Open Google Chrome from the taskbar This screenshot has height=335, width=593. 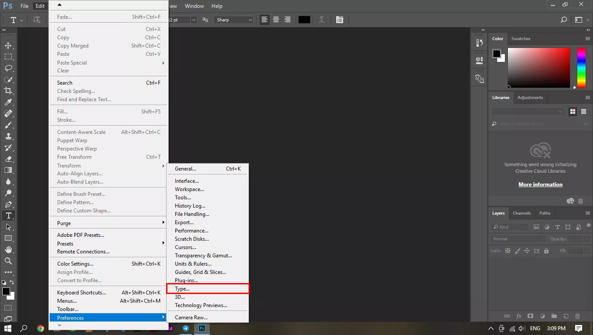41,328
